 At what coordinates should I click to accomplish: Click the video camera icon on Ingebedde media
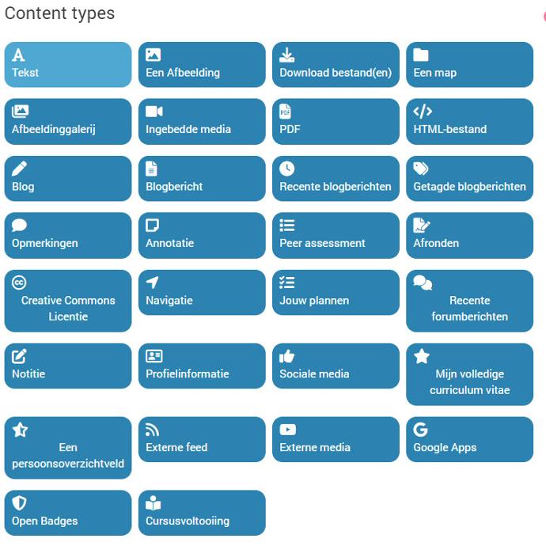tap(154, 112)
